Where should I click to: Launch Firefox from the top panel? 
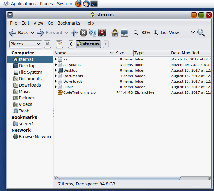coord(79,4)
